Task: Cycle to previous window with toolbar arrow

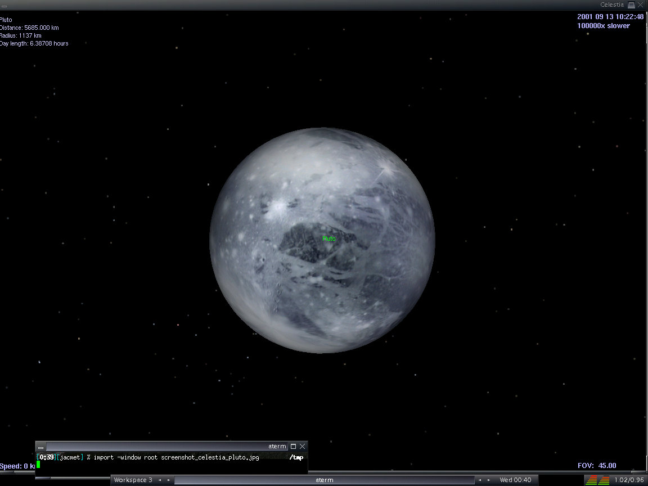Action: (479, 480)
